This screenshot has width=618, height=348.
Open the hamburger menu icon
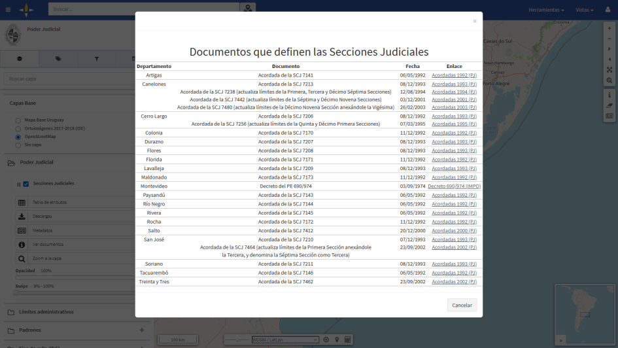click(8, 10)
